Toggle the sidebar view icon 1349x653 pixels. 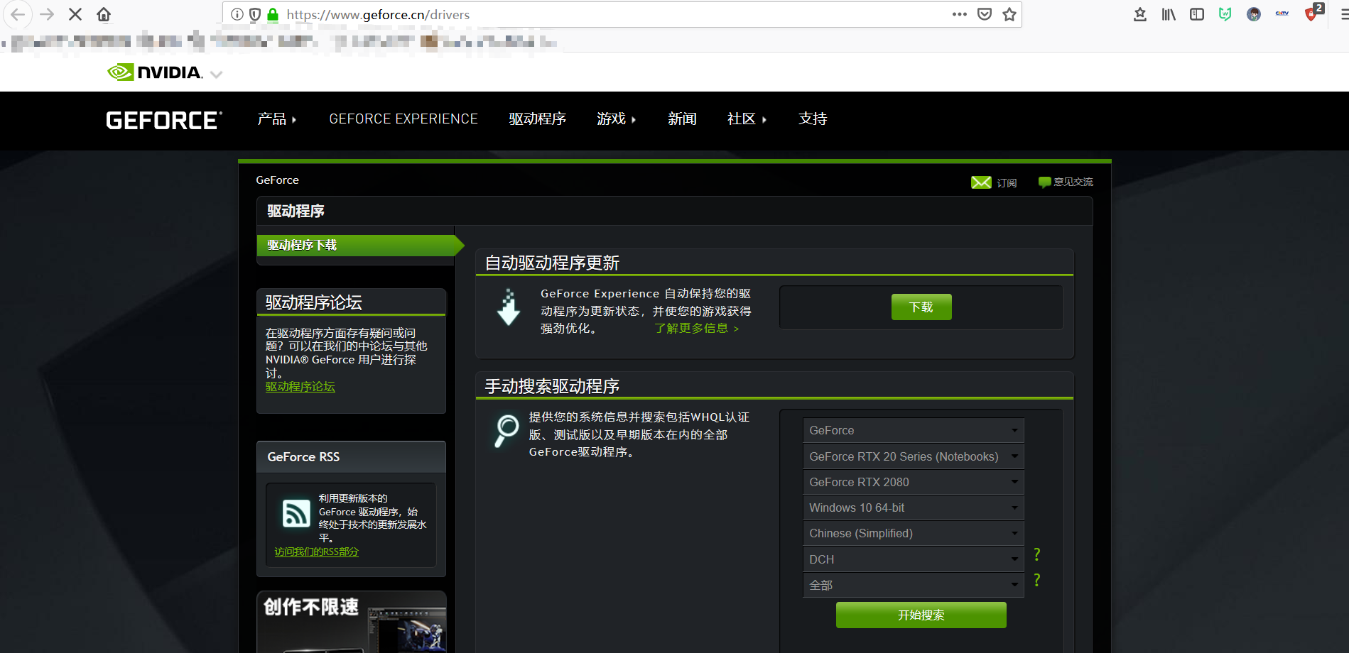(1197, 14)
